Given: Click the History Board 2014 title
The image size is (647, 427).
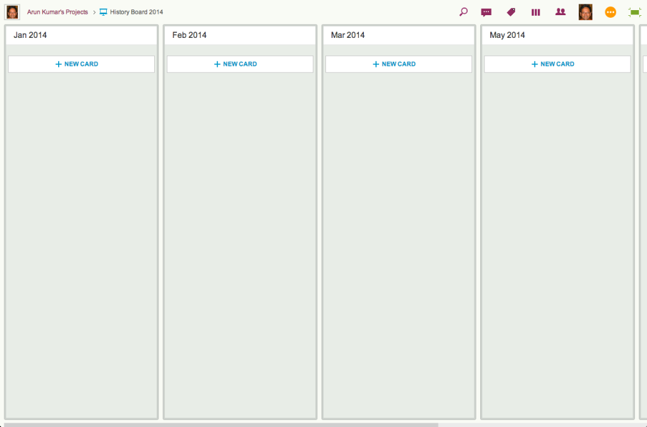Looking at the screenshot, I should pos(136,12).
